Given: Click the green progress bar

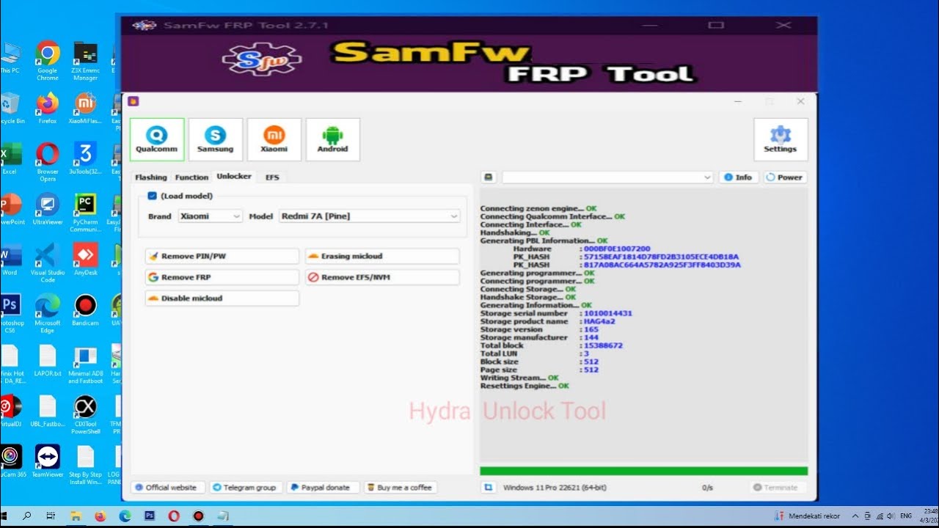Looking at the screenshot, I should pos(643,471).
